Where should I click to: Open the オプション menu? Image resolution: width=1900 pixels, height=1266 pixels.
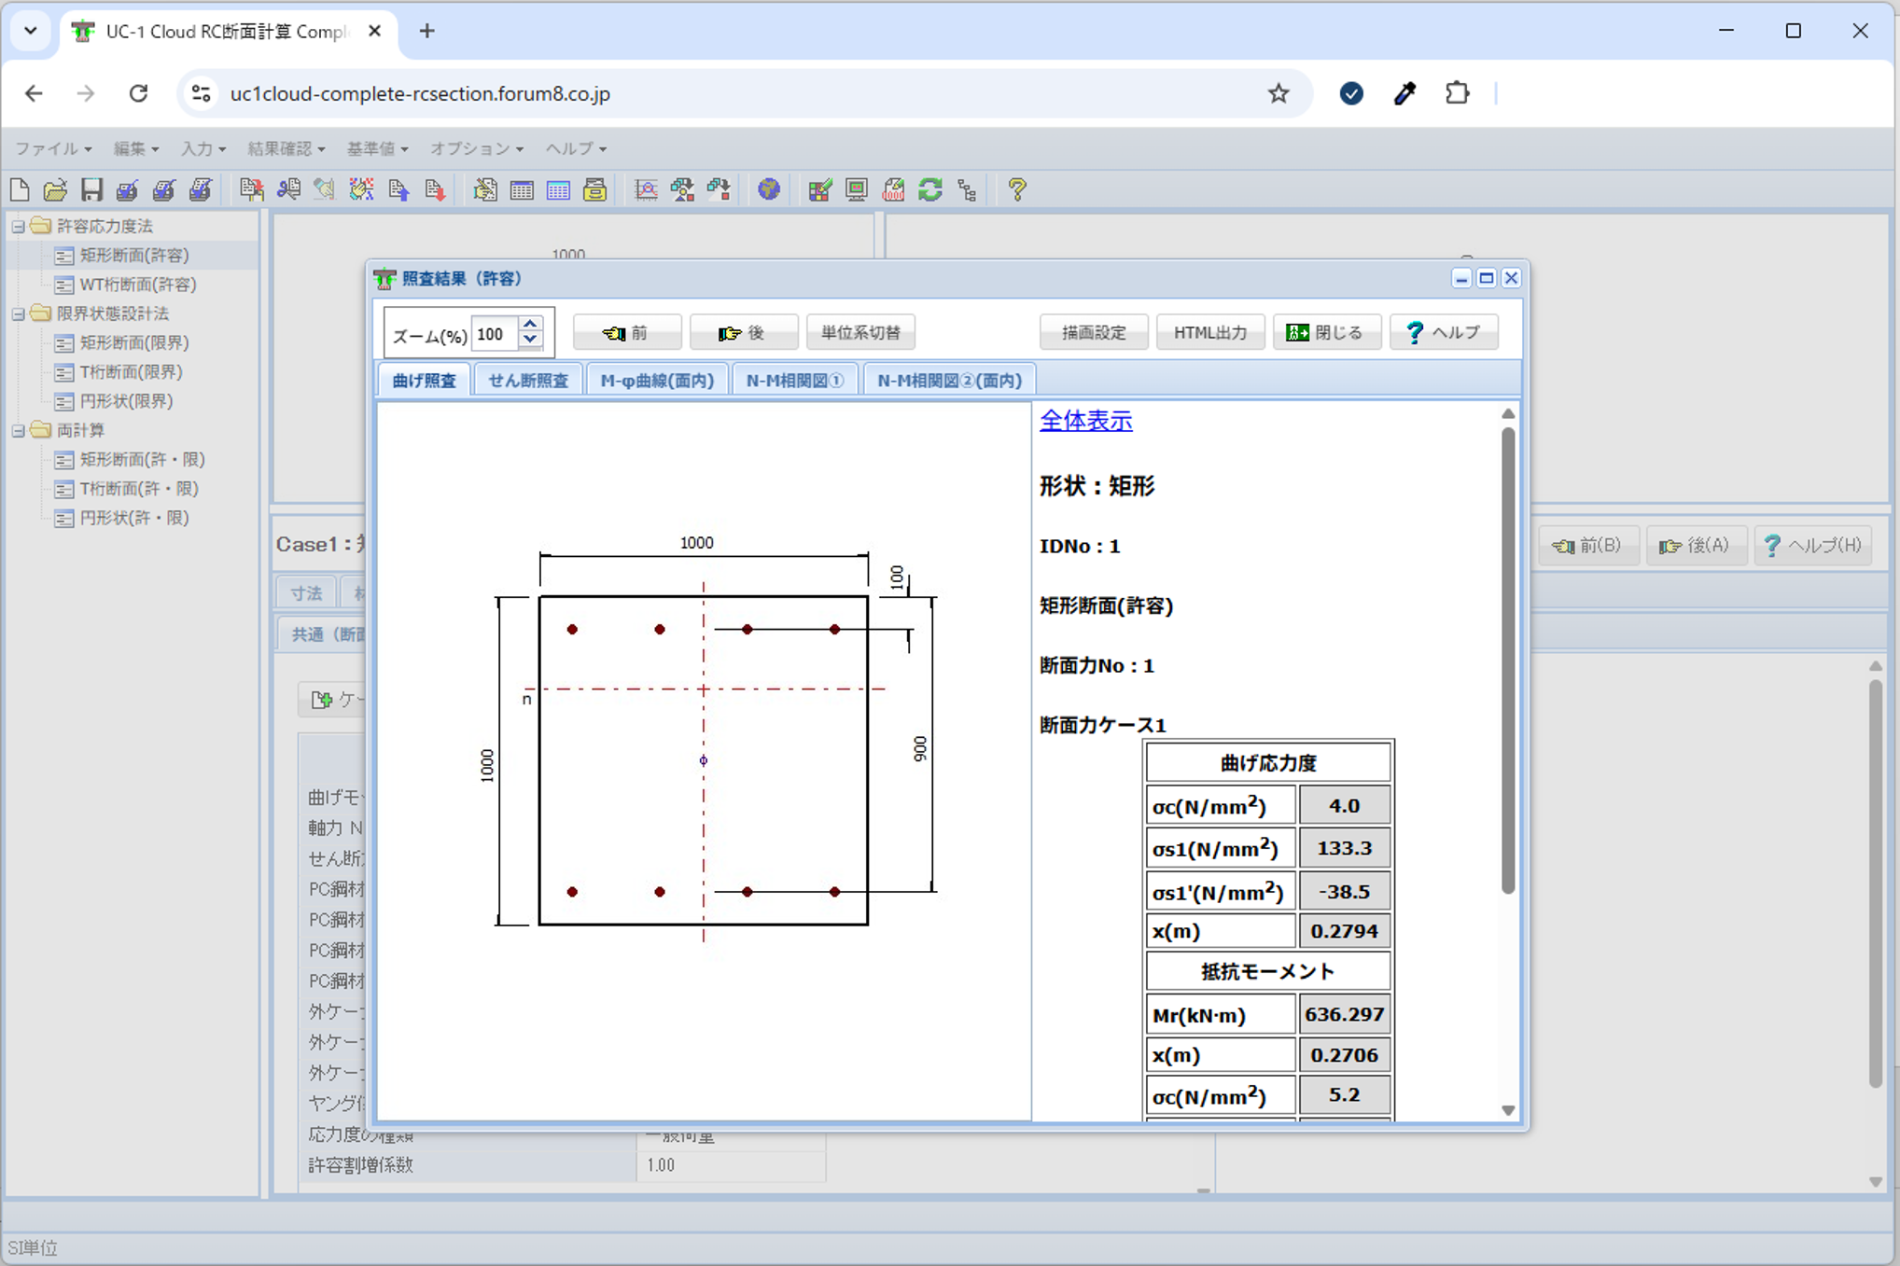click(476, 148)
